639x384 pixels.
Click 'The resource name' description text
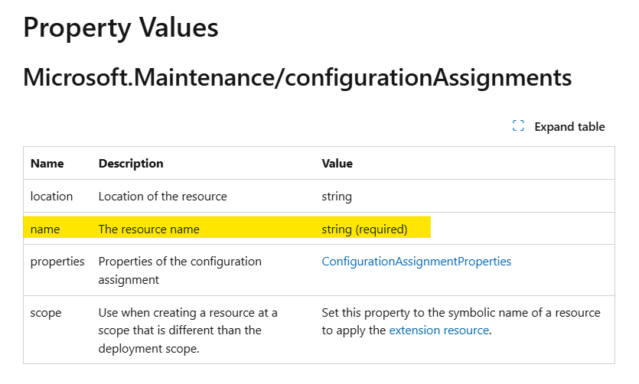click(x=148, y=229)
